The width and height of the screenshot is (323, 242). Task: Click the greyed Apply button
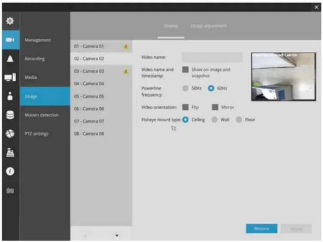[296, 229]
